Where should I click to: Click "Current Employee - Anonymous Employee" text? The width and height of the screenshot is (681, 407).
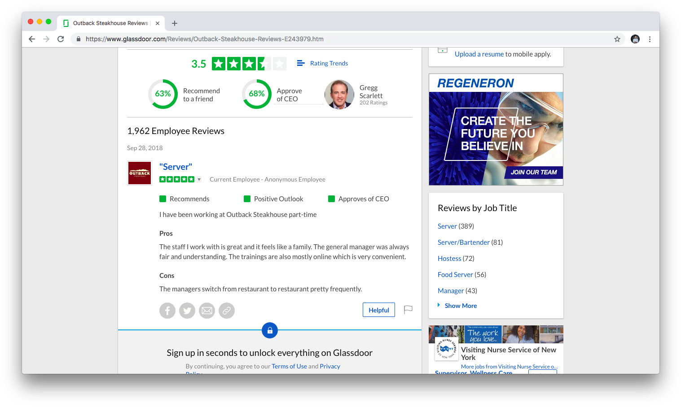pyautogui.click(x=268, y=179)
